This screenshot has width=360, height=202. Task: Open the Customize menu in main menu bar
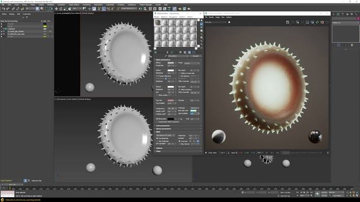coord(110,4)
